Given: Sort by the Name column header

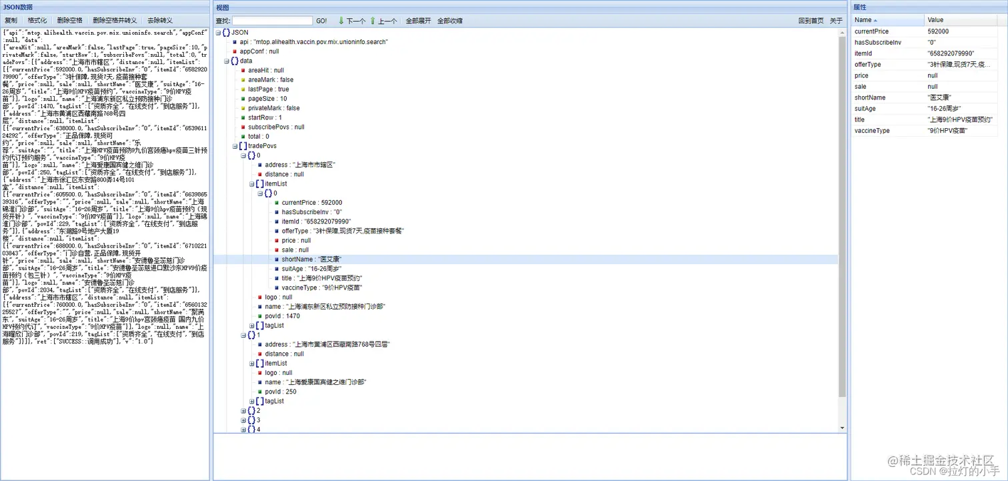Looking at the screenshot, I should (x=887, y=21).
